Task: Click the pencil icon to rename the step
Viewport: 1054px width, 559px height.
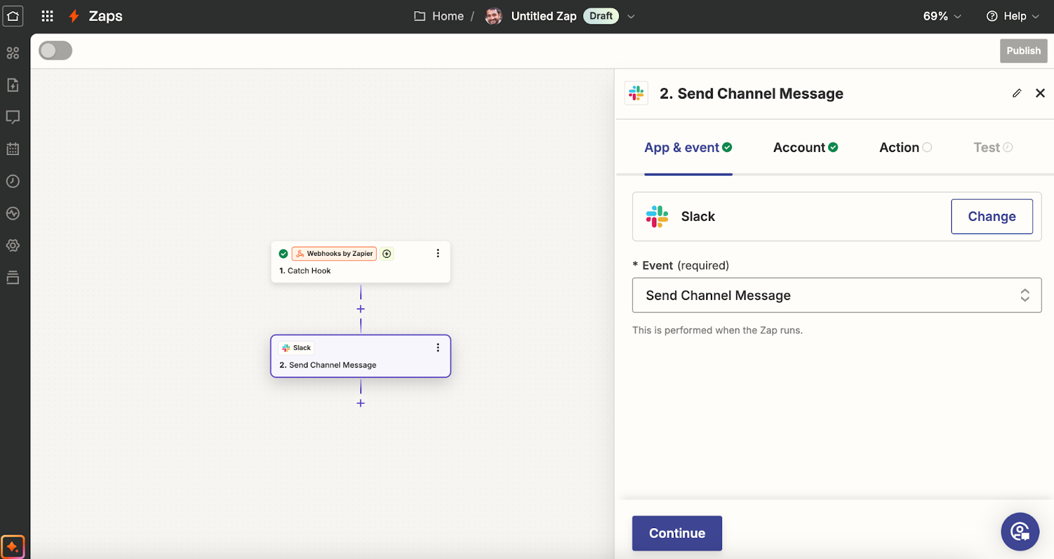Action: point(1017,93)
